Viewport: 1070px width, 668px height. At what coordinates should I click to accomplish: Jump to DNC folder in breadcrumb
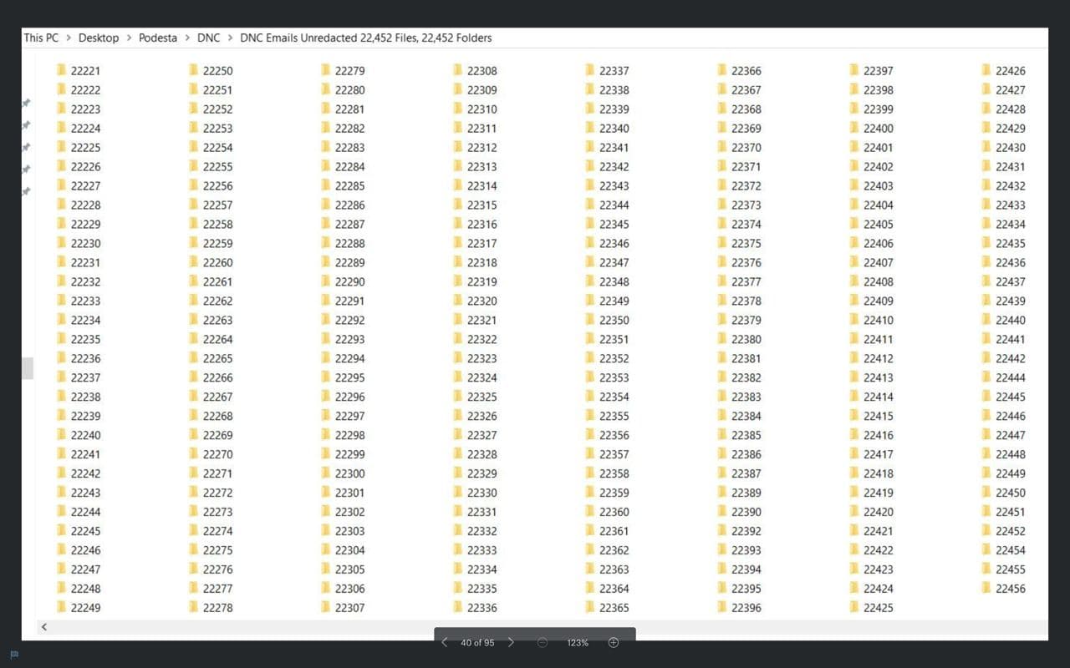(x=208, y=38)
